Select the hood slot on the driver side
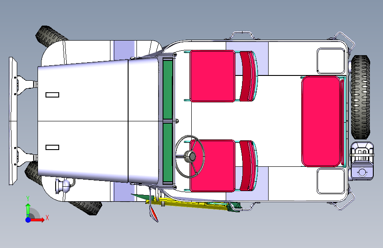Viewport: 383px width, 248px height. tap(52, 147)
